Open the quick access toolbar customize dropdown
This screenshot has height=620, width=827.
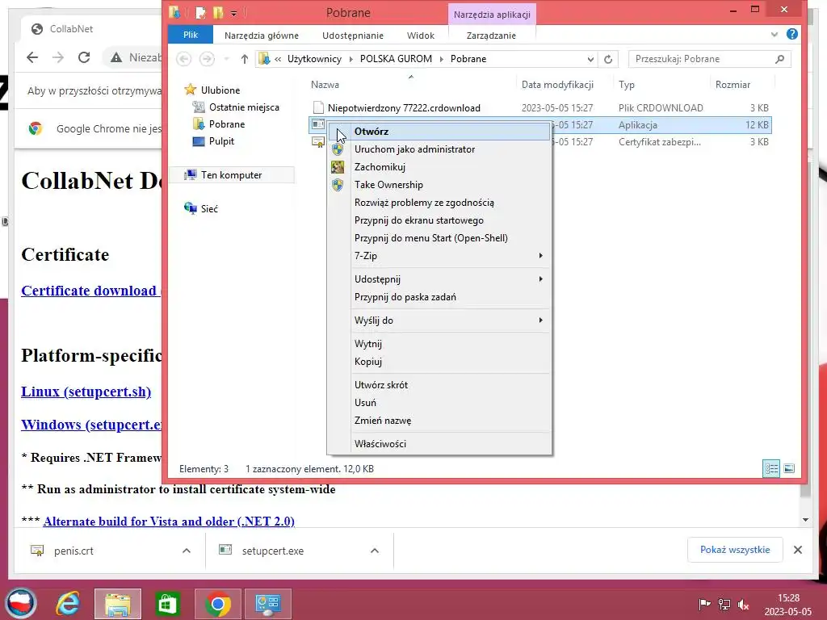click(233, 13)
